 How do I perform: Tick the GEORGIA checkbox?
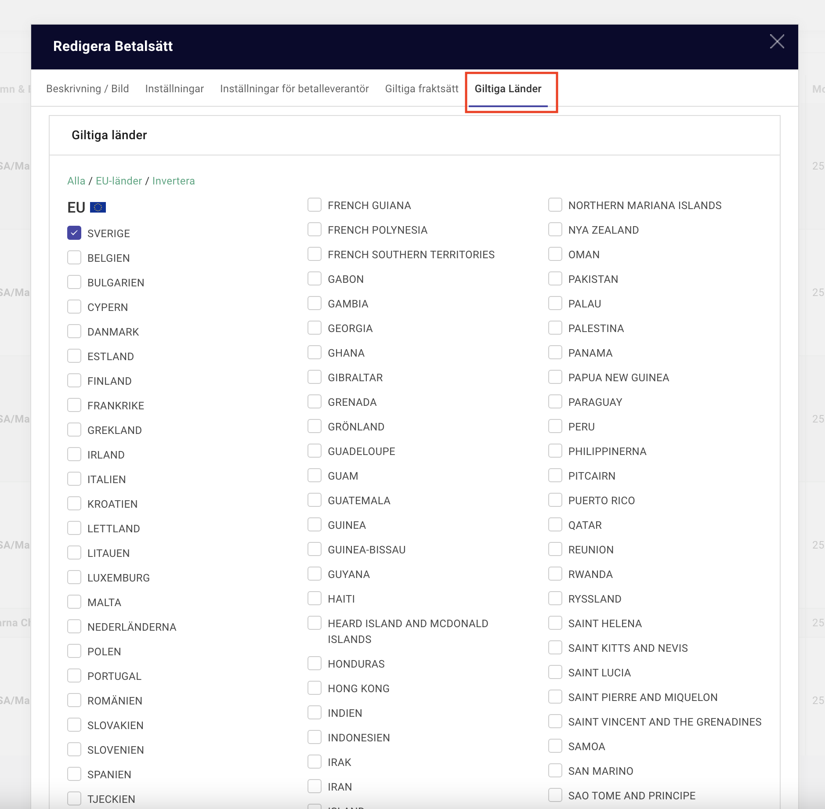tap(315, 328)
